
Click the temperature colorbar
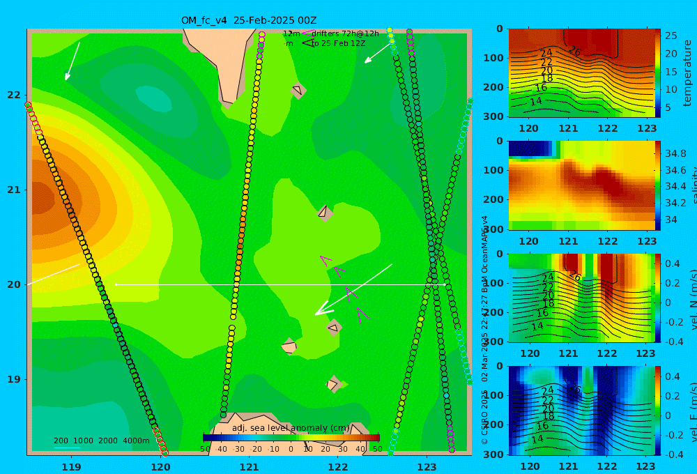[x=658, y=73]
